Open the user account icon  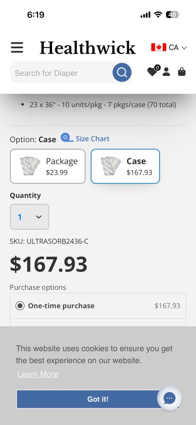[x=166, y=72]
